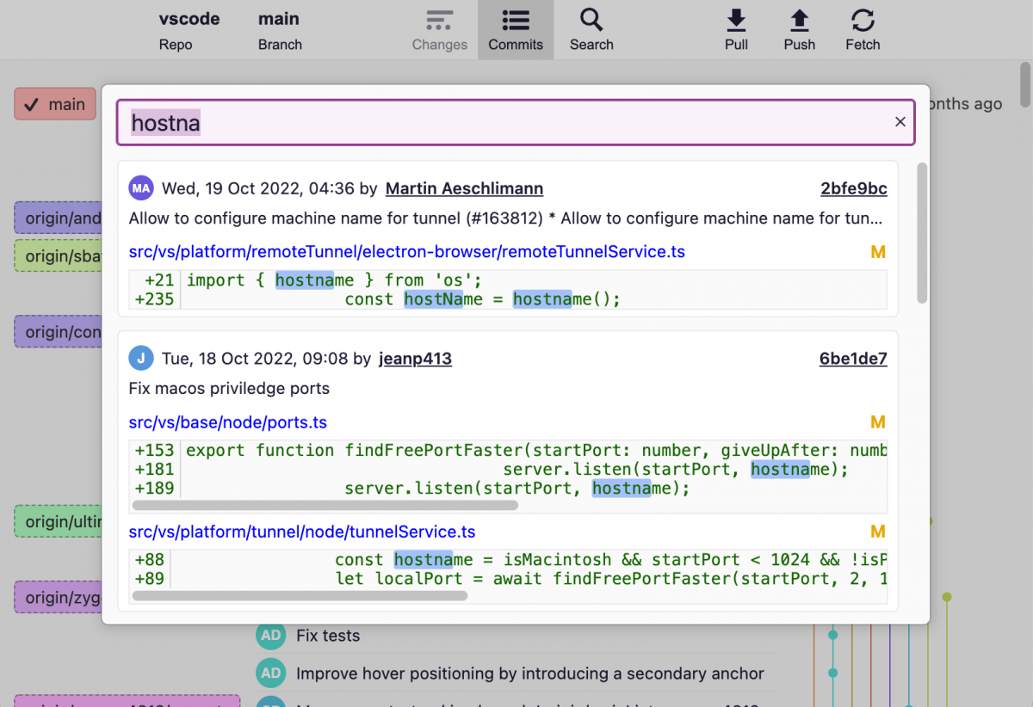1033x707 pixels.
Task: Click the Search magnifier icon
Action: [x=591, y=21]
